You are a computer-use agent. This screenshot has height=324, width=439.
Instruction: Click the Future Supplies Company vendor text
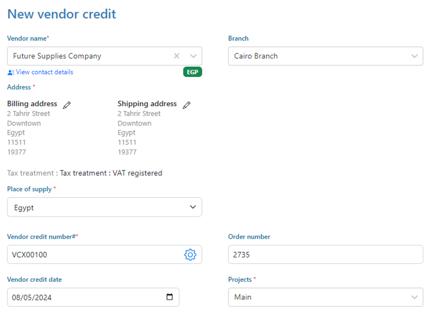point(57,56)
